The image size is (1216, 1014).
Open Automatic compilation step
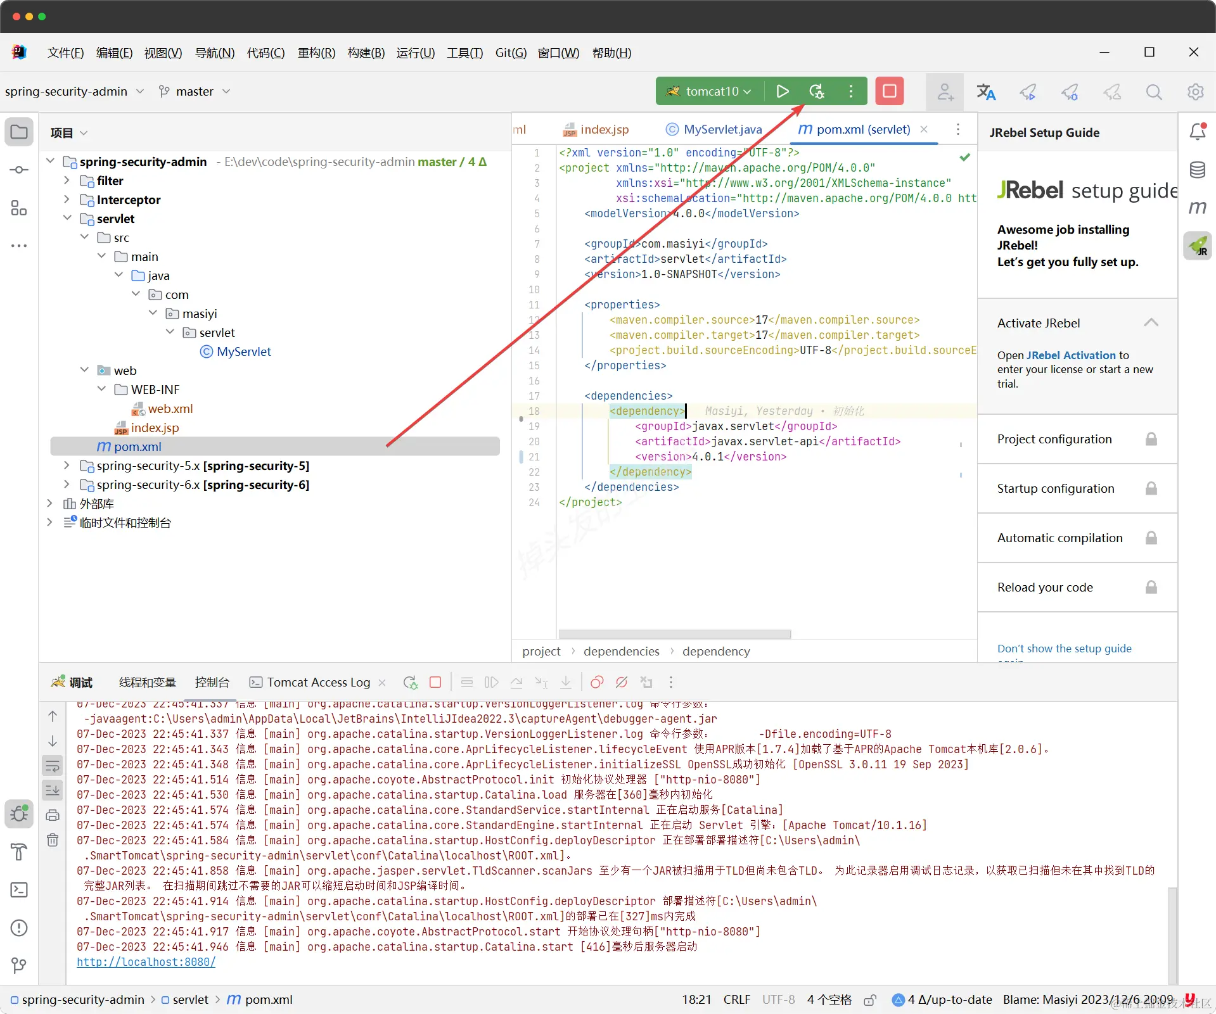1077,538
